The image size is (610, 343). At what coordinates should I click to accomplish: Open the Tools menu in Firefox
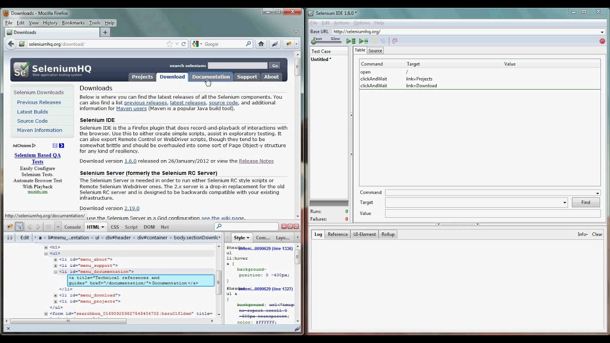coord(94,23)
